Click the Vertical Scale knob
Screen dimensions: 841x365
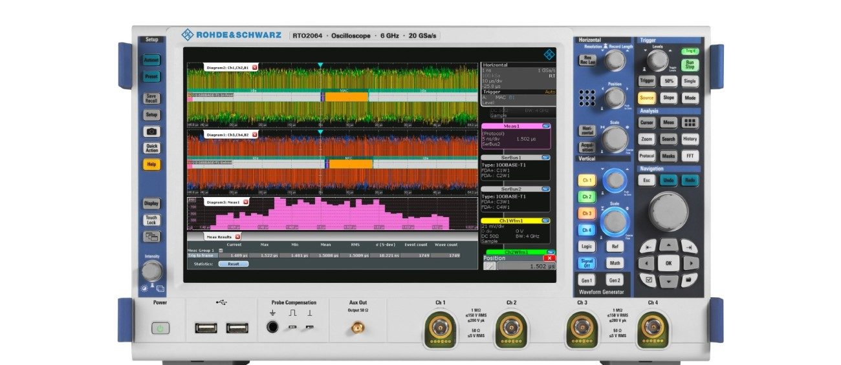point(615,222)
